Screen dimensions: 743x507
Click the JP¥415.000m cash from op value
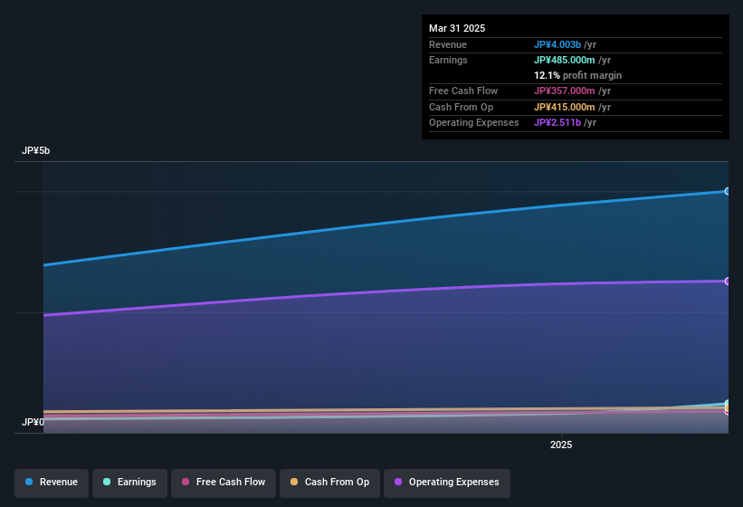point(565,107)
